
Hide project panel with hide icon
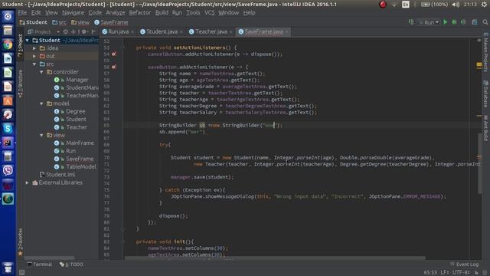(x=93, y=31)
